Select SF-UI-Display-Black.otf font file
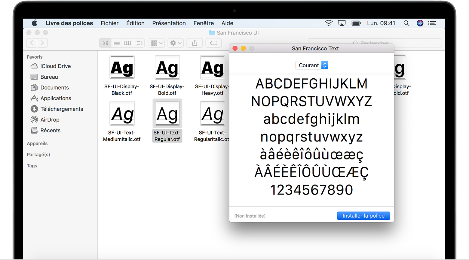This screenshot has width=469, height=260. pos(122,76)
